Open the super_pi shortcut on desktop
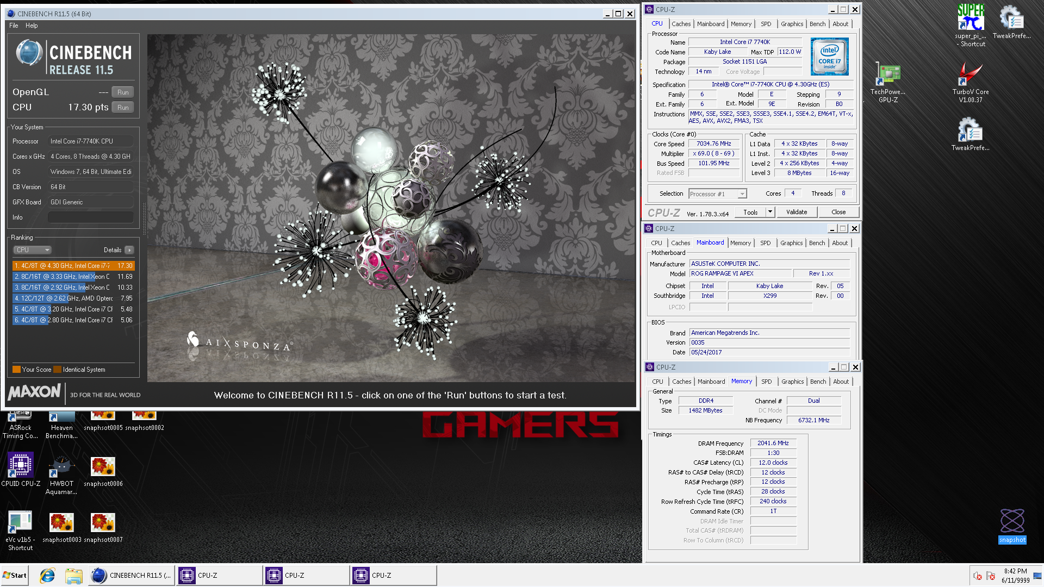The height and width of the screenshot is (587, 1044). (971, 25)
